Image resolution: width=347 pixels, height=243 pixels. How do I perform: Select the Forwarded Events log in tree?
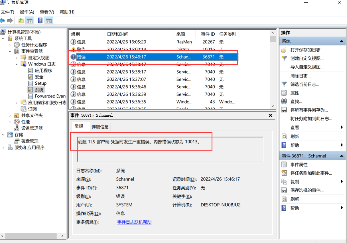tap(50, 96)
